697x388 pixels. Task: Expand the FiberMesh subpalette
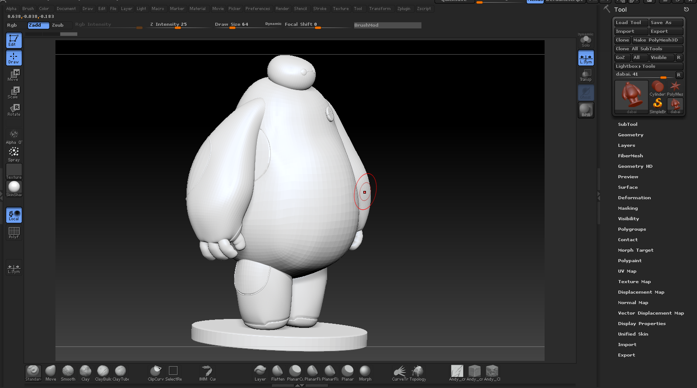pyautogui.click(x=631, y=156)
